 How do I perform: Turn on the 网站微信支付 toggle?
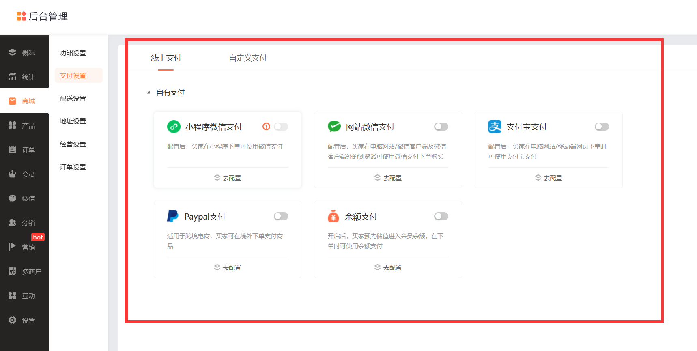coord(441,127)
